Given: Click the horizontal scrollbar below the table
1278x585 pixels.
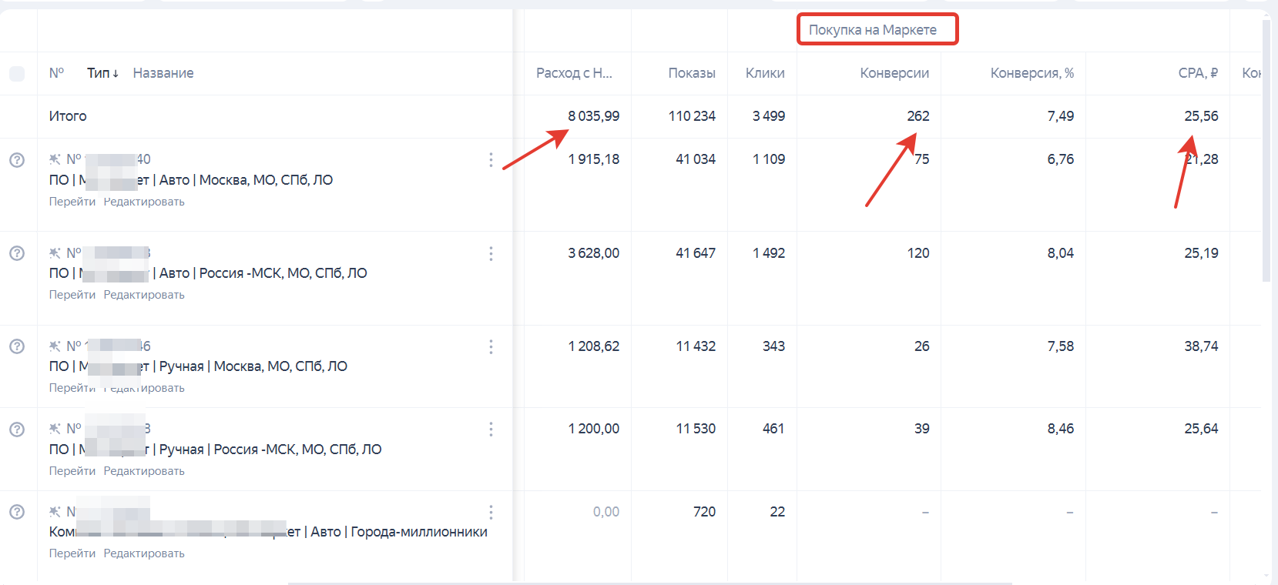Looking at the screenshot, I should click(x=650, y=583).
